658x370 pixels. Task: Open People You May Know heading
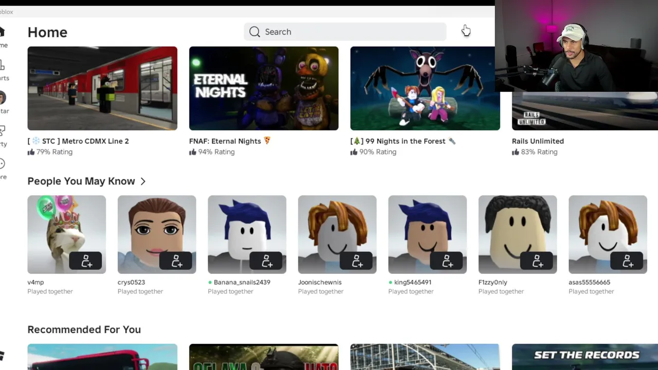pos(81,181)
